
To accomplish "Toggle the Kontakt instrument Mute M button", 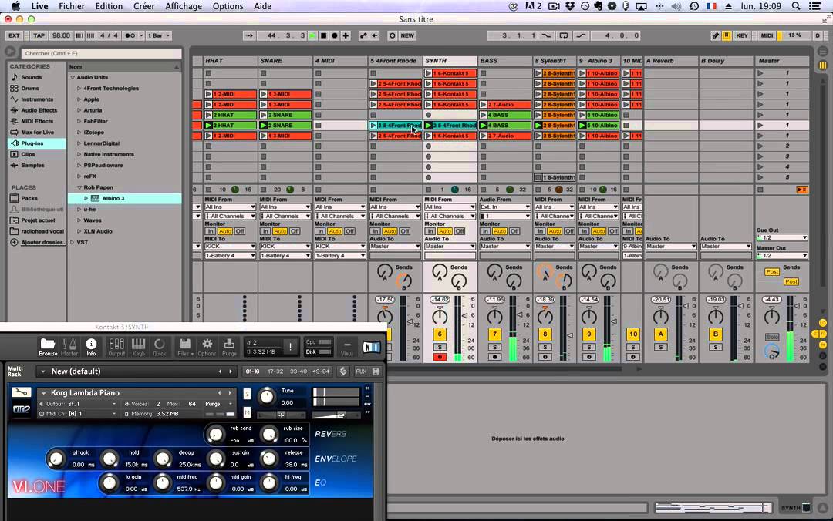I will click(247, 412).
